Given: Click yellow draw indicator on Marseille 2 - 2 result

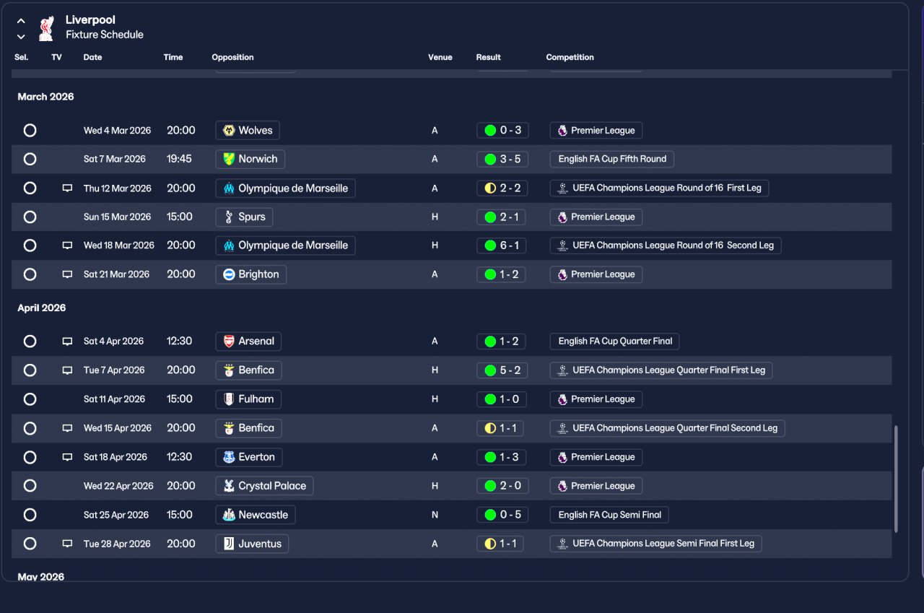Looking at the screenshot, I should click(x=490, y=188).
